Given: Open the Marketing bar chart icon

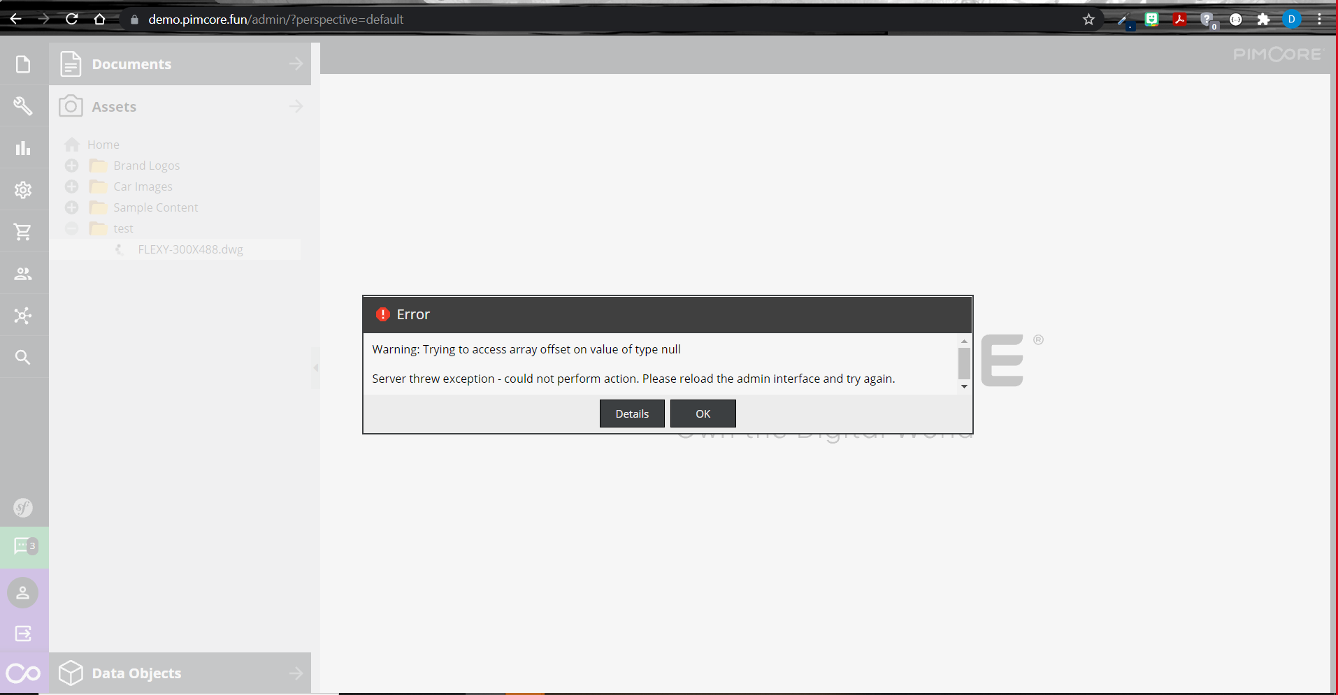Looking at the screenshot, I should [x=23, y=148].
